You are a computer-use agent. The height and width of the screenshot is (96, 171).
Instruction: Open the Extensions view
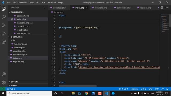click(4, 42)
